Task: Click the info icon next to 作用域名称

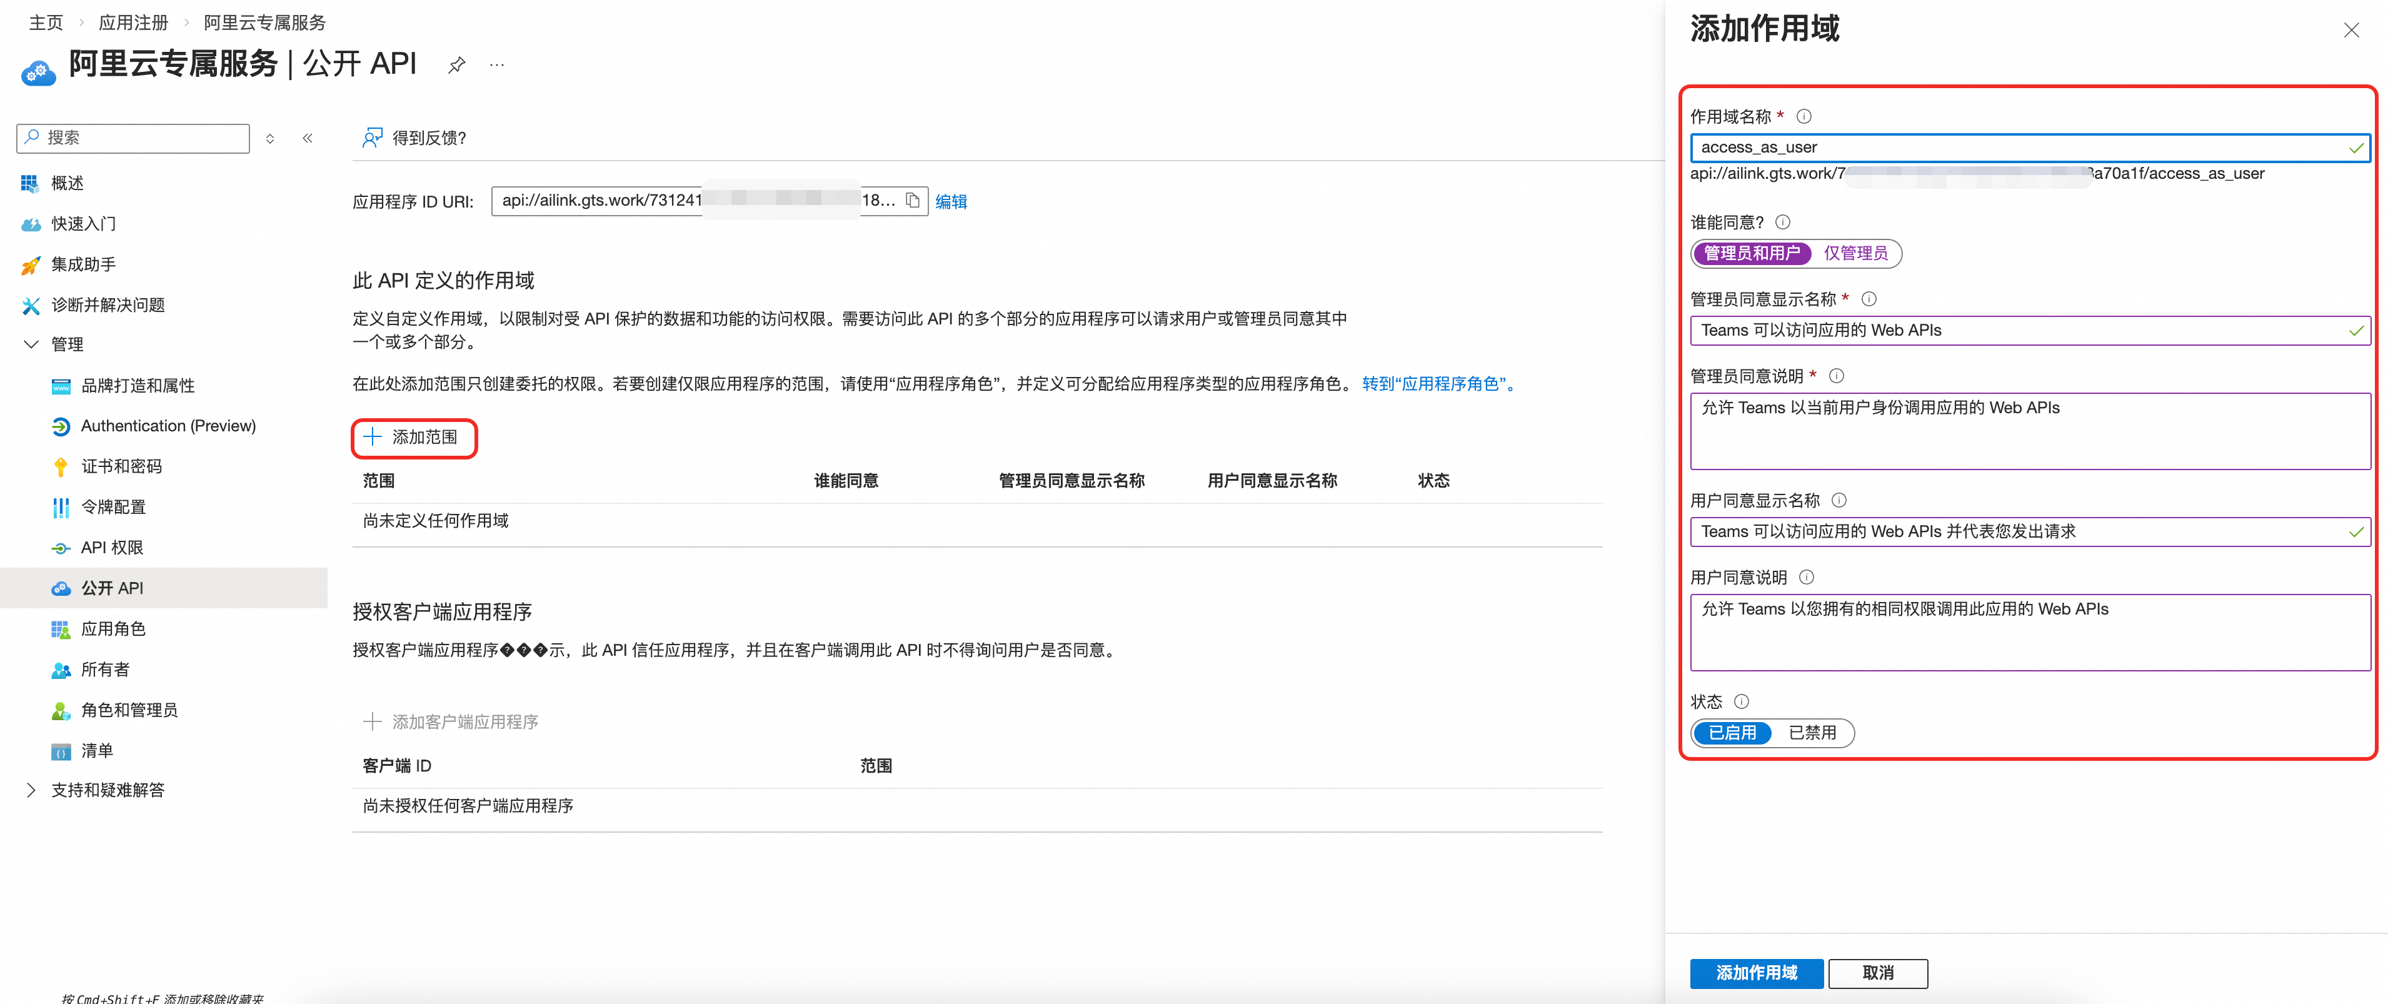Action: click(1804, 117)
